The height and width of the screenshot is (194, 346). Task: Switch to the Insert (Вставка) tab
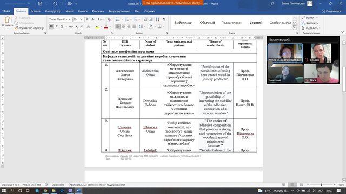[x=36, y=11]
